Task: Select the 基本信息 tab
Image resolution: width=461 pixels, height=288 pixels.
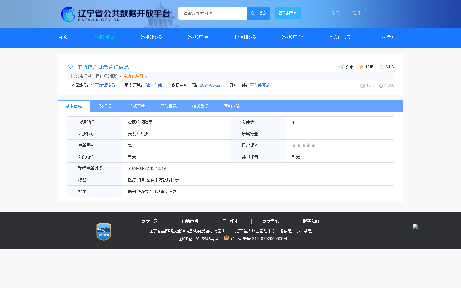Action: pyautogui.click(x=74, y=106)
